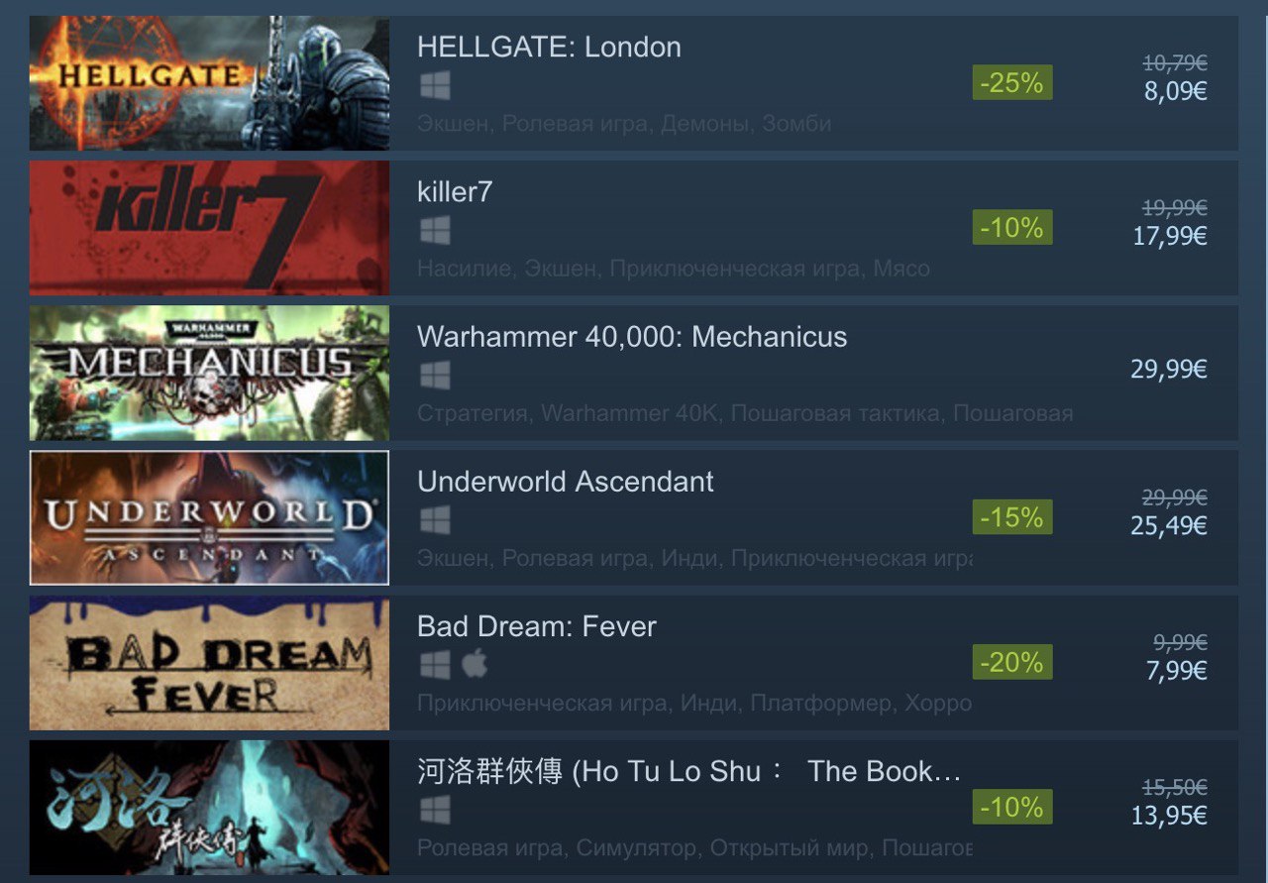Click Windows icon under killer7
This screenshot has width=1268, height=883.
[435, 231]
